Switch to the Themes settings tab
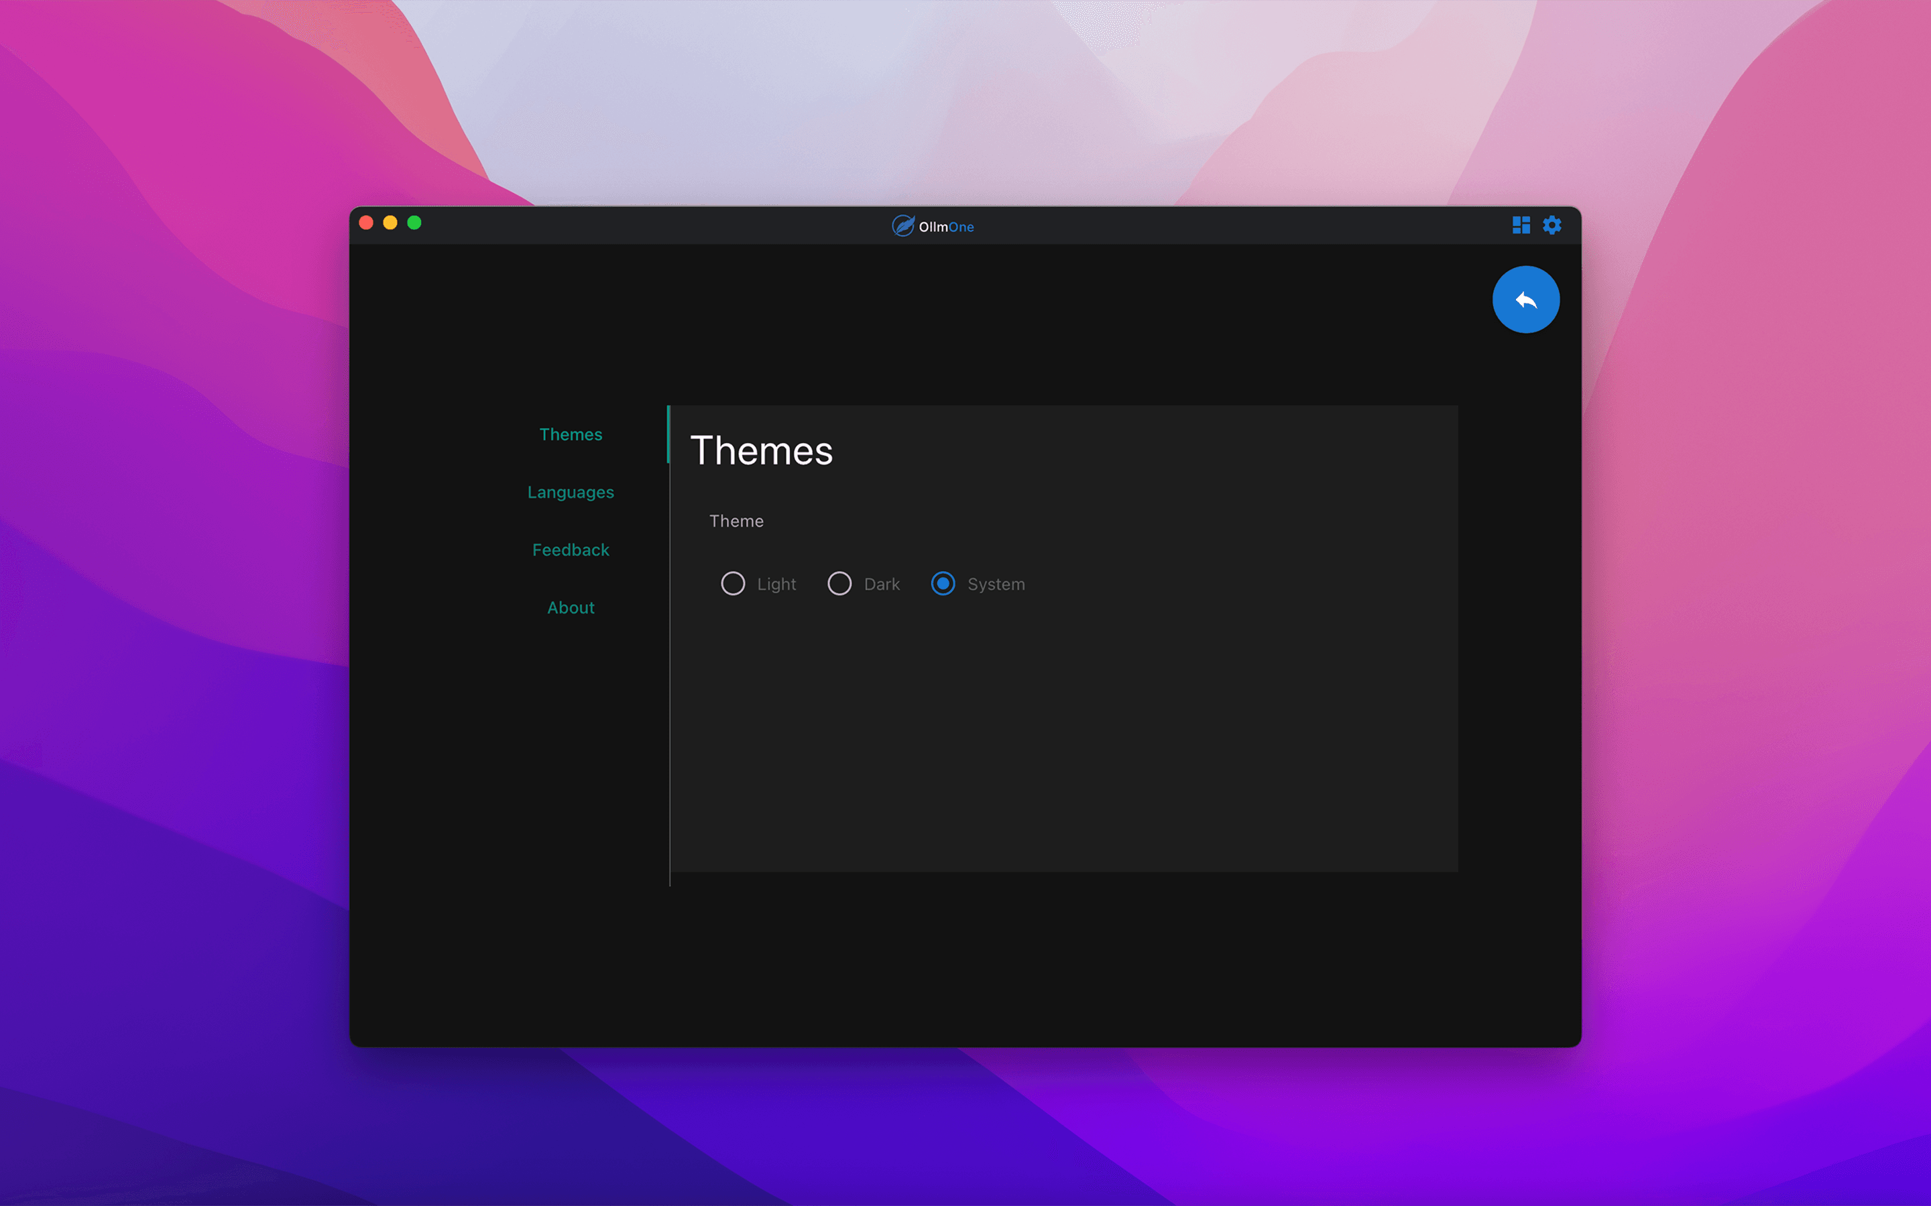 coord(571,434)
